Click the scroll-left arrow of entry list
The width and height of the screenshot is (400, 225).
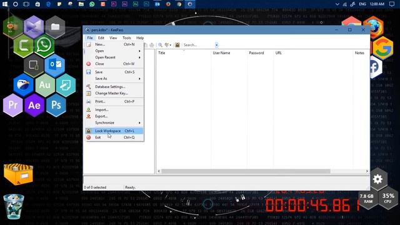tap(159, 171)
